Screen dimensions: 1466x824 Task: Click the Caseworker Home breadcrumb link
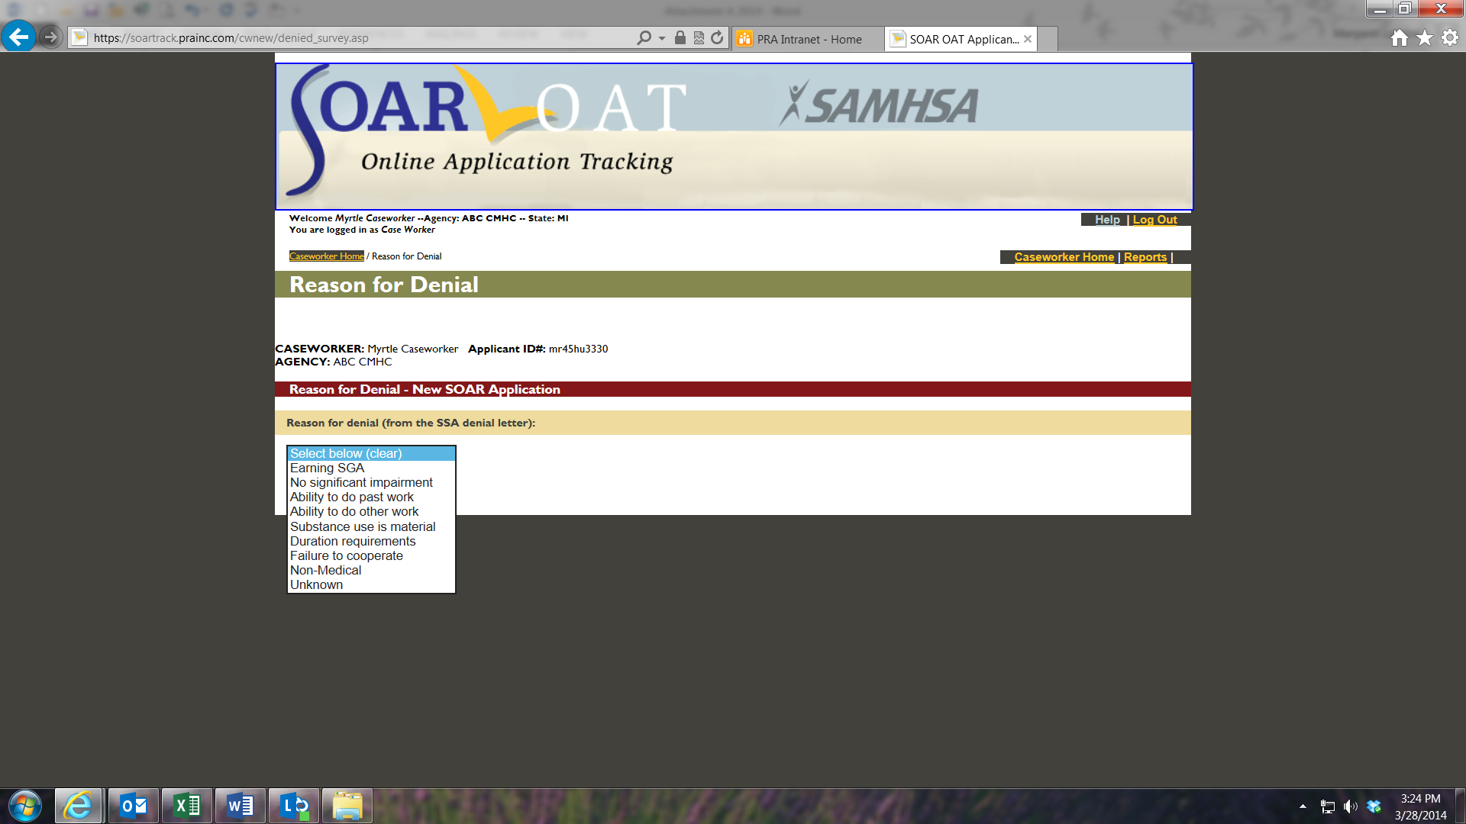tap(326, 256)
